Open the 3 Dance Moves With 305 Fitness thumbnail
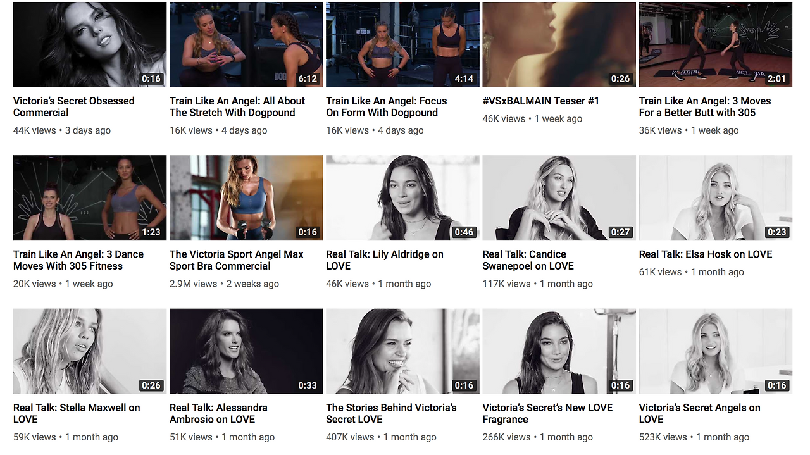Viewport: 810px width, 455px height. tap(90, 197)
